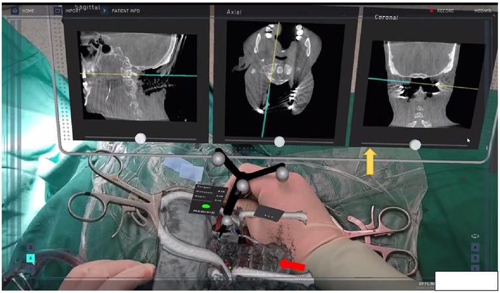Image resolution: width=500 pixels, height=293 pixels.
Task: Open the floating three-dots tag
Action: 270,215
